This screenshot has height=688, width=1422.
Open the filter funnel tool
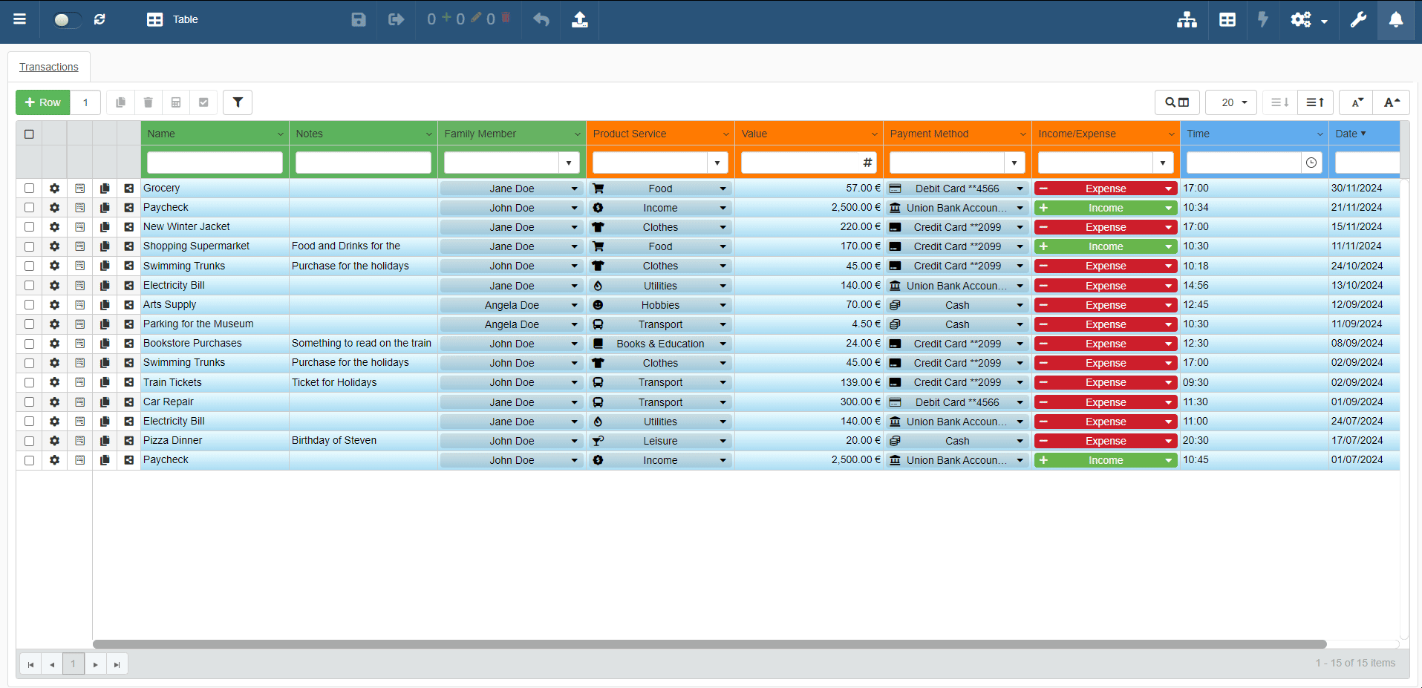pyautogui.click(x=238, y=102)
